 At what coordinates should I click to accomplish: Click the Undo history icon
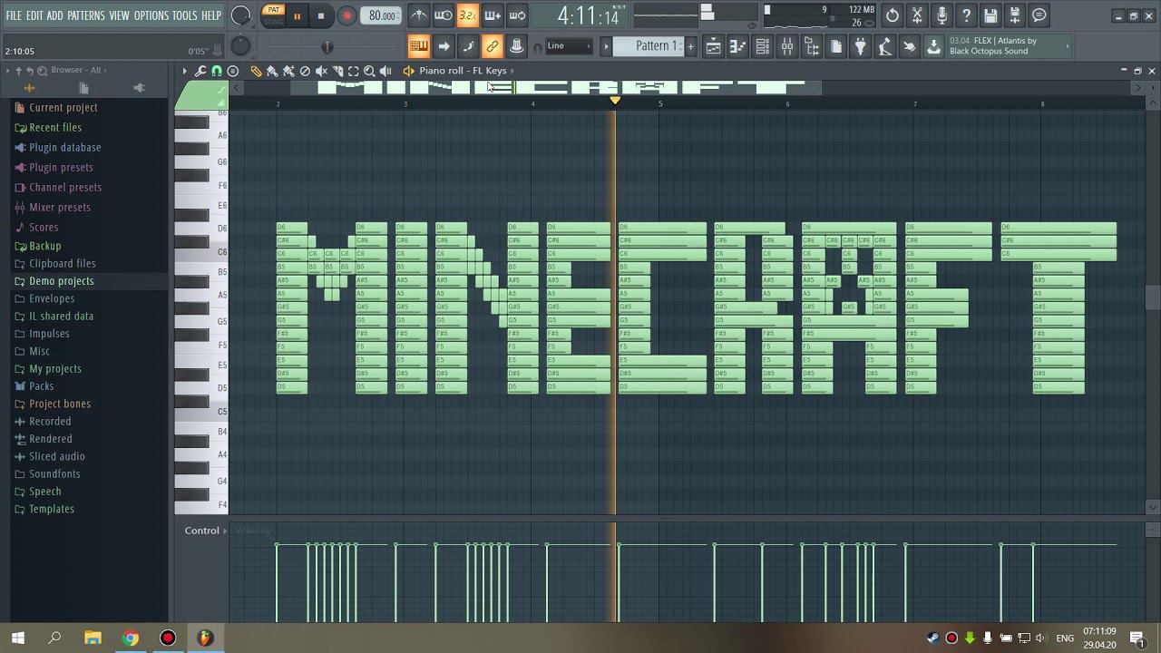[893, 15]
